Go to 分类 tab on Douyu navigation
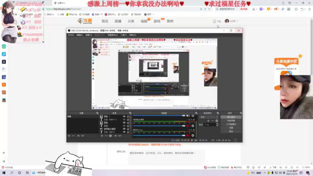This screenshot has height=176, width=313. (131, 21)
